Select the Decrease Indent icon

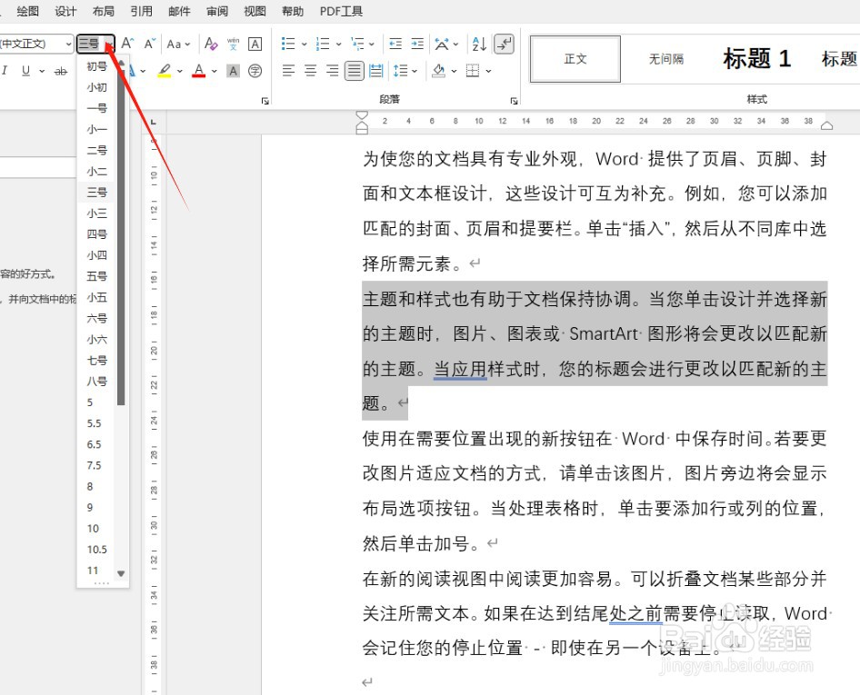pos(395,44)
